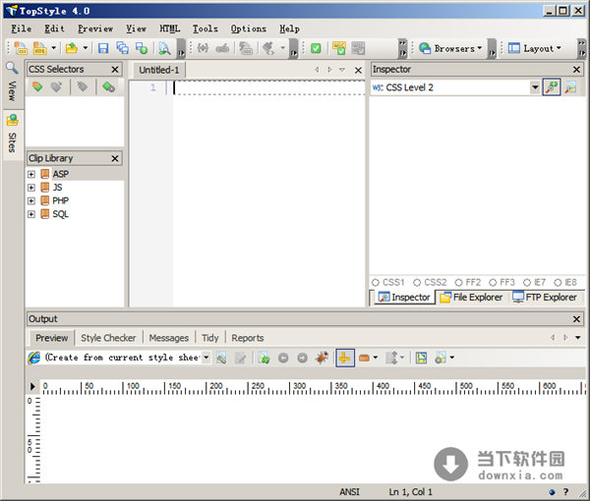The height and width of the screenshot is (501, 590).
Task: Click the New HTML file toolbar icon
Action: (39, 48)
